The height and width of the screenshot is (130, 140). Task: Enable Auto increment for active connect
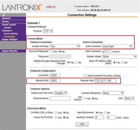pos(85,76)
